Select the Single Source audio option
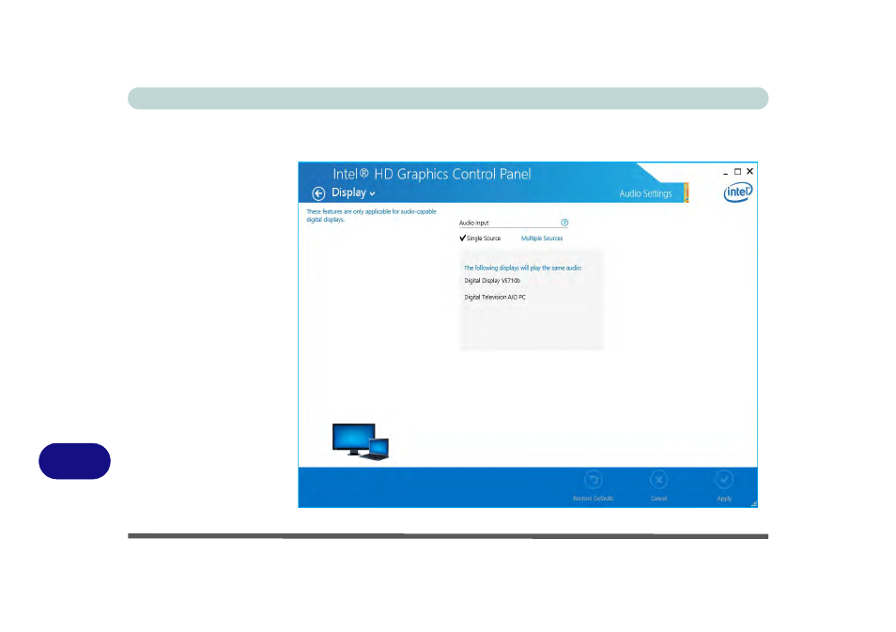Image resolution: width=896 pixels, height=632 pixels. [x=480, y=239]
